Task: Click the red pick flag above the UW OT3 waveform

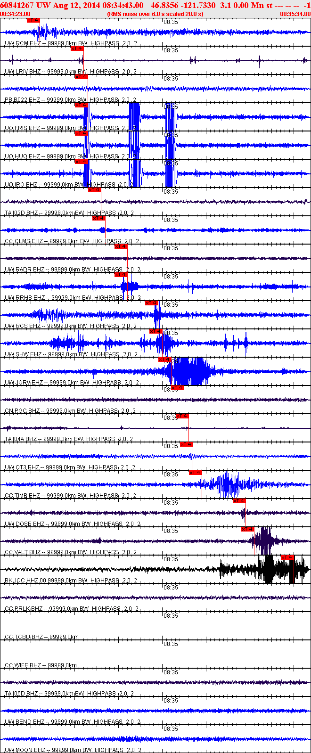Action: [x=187, y=444]
